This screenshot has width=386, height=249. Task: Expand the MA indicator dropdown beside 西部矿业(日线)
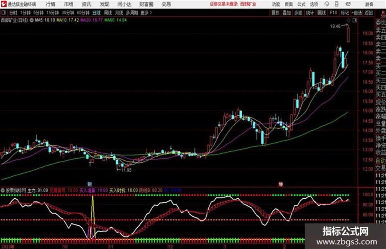click(31, 20)
